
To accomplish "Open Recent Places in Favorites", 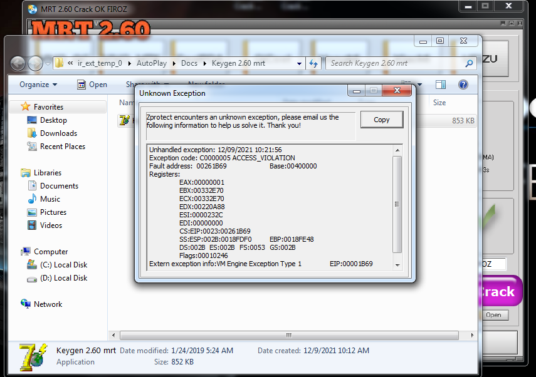I will tap(63, 147).
